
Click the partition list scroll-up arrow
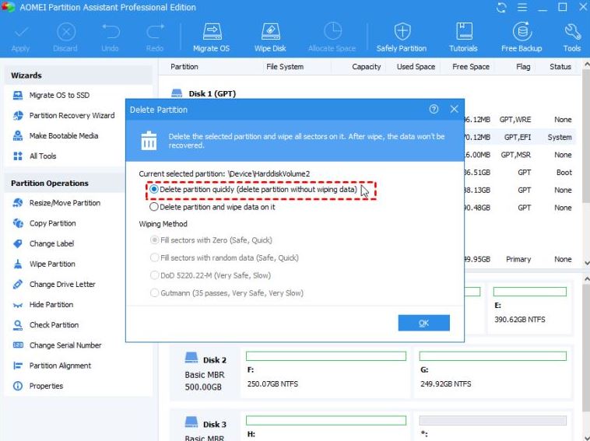(586, 65)
